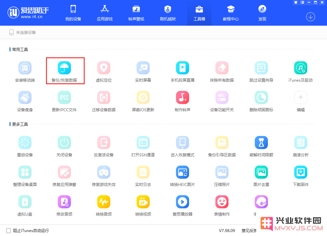Start 手机投屏直播
Viewport: 327px width, 236px height.
coord(183,72)
